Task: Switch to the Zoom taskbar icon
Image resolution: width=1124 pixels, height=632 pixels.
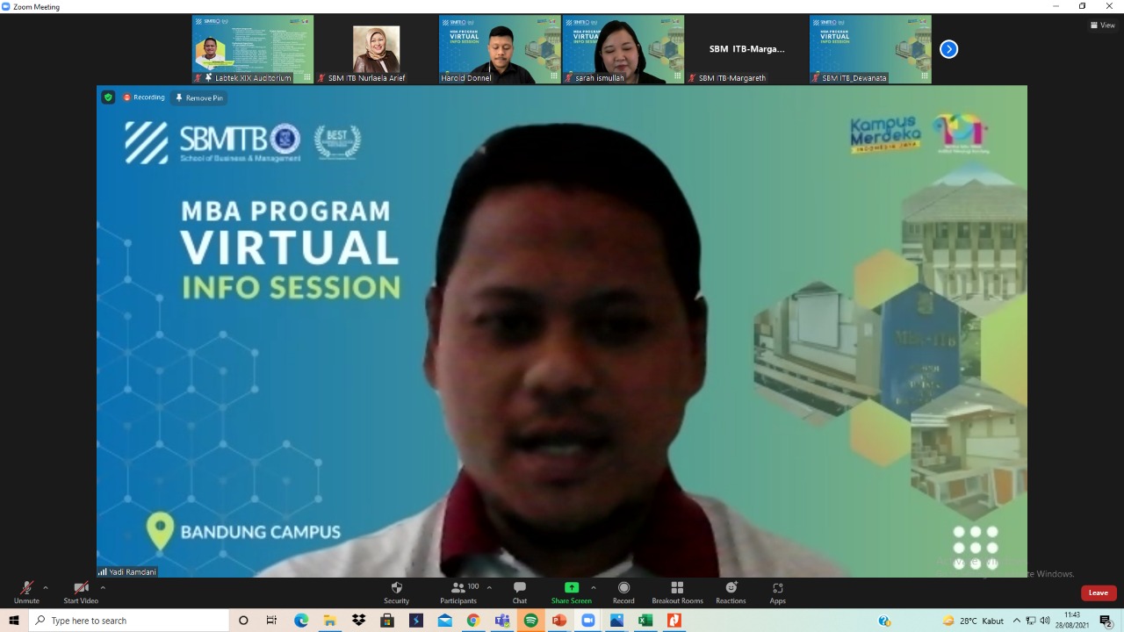Action: pos(588,621)
